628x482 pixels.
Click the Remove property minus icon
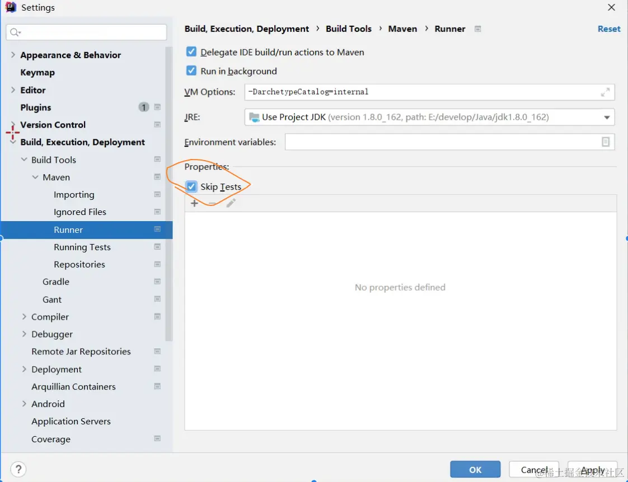(x=212, y=203)
